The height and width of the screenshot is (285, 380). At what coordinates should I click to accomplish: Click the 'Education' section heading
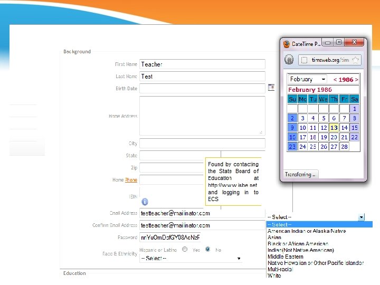74,273
